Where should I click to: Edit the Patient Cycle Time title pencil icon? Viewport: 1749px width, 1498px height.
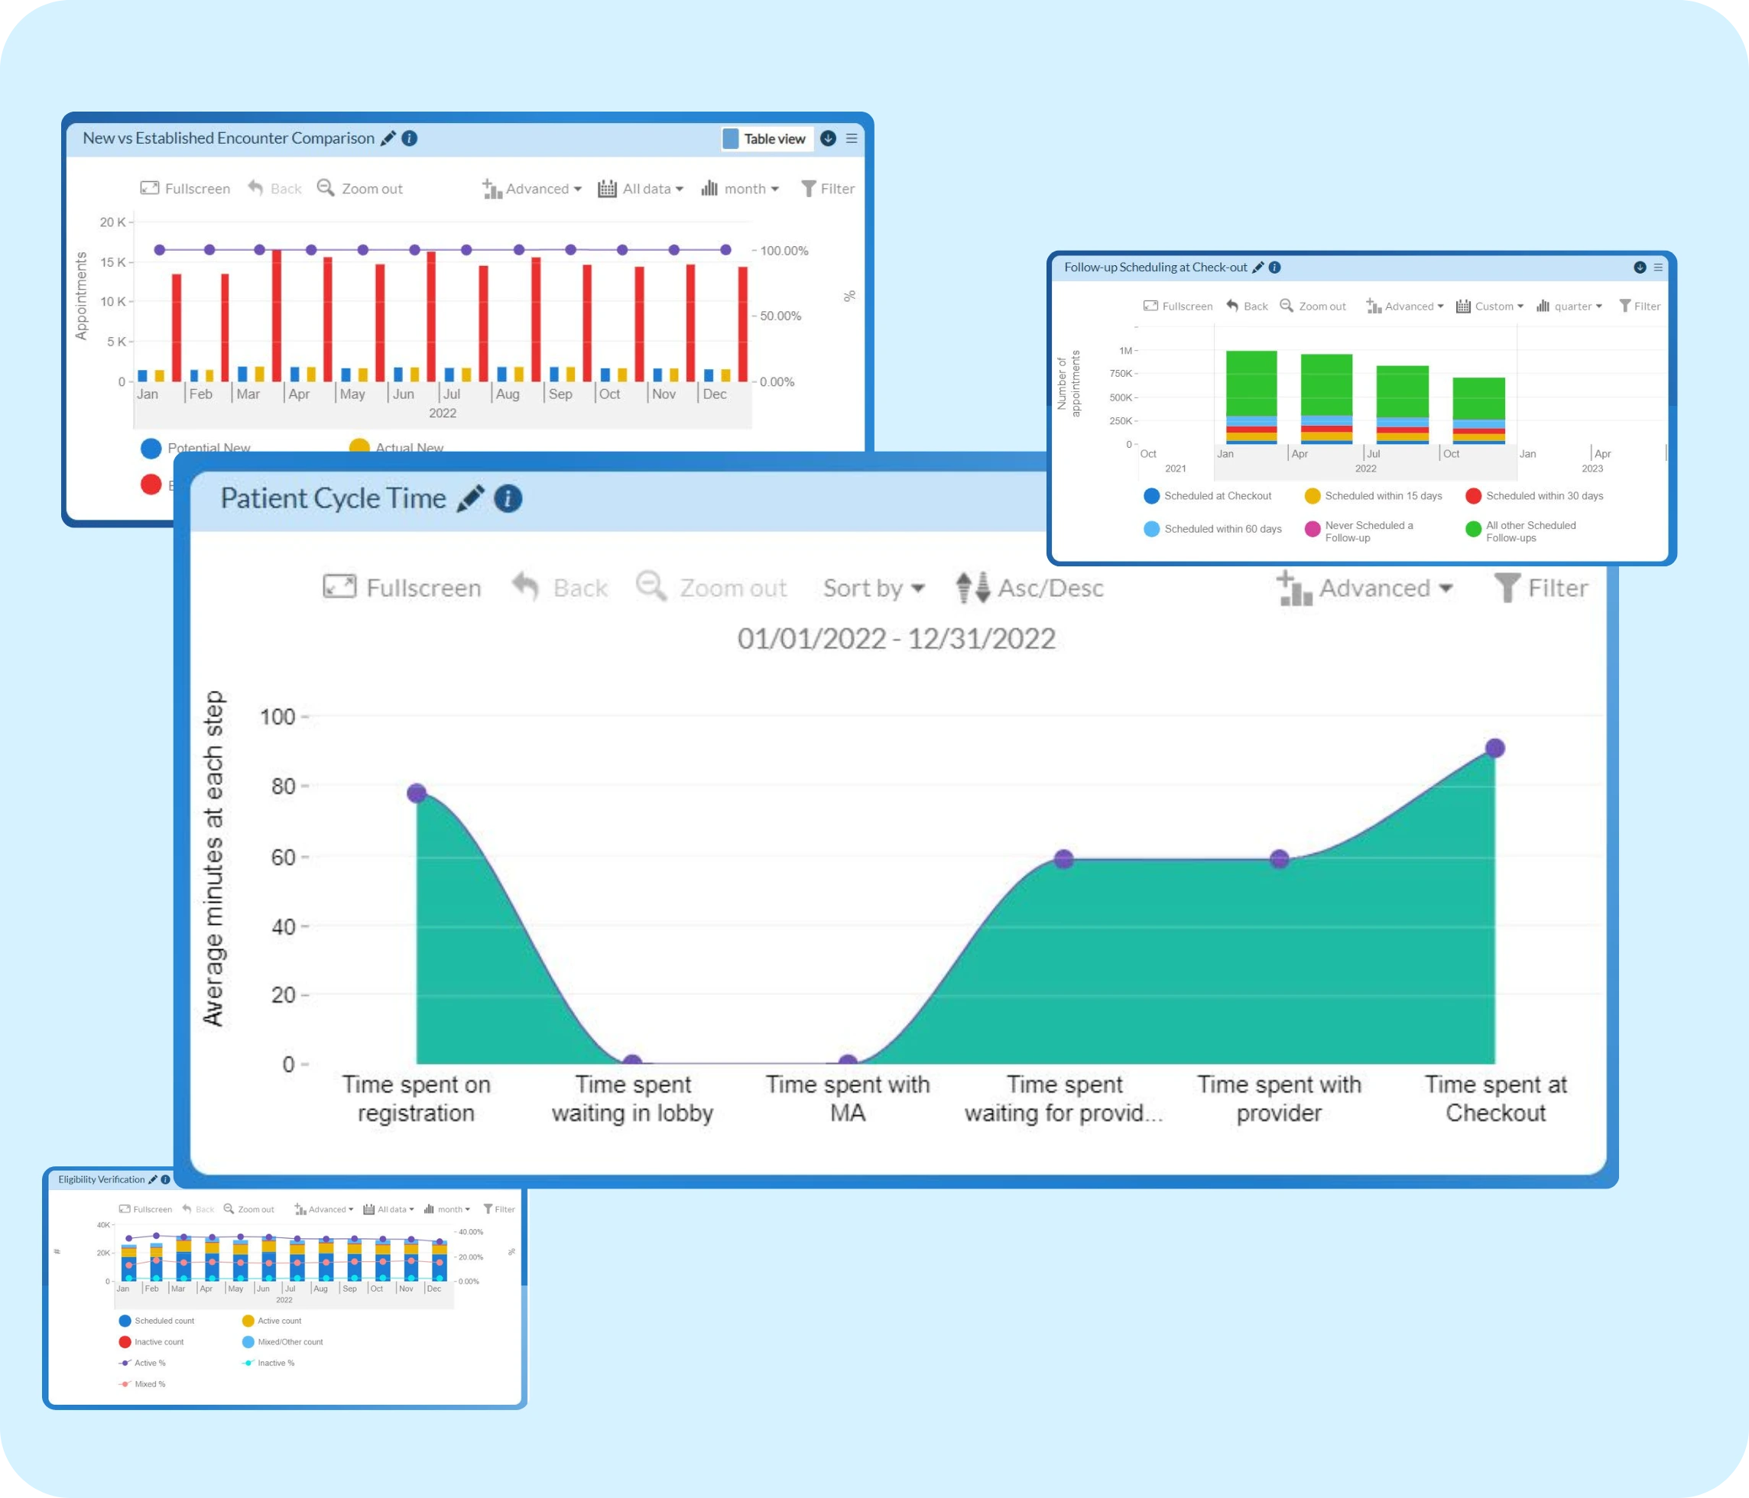point(470,498)
